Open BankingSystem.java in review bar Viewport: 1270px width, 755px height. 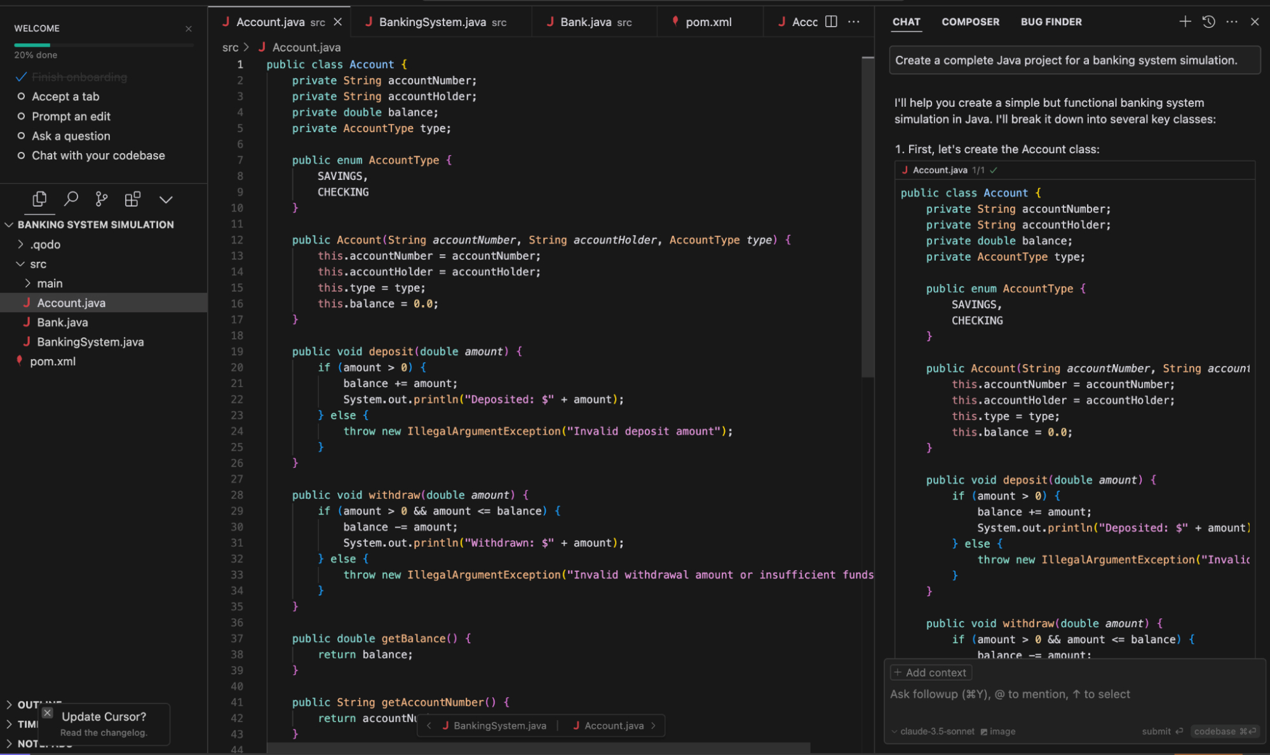[494, 726]
